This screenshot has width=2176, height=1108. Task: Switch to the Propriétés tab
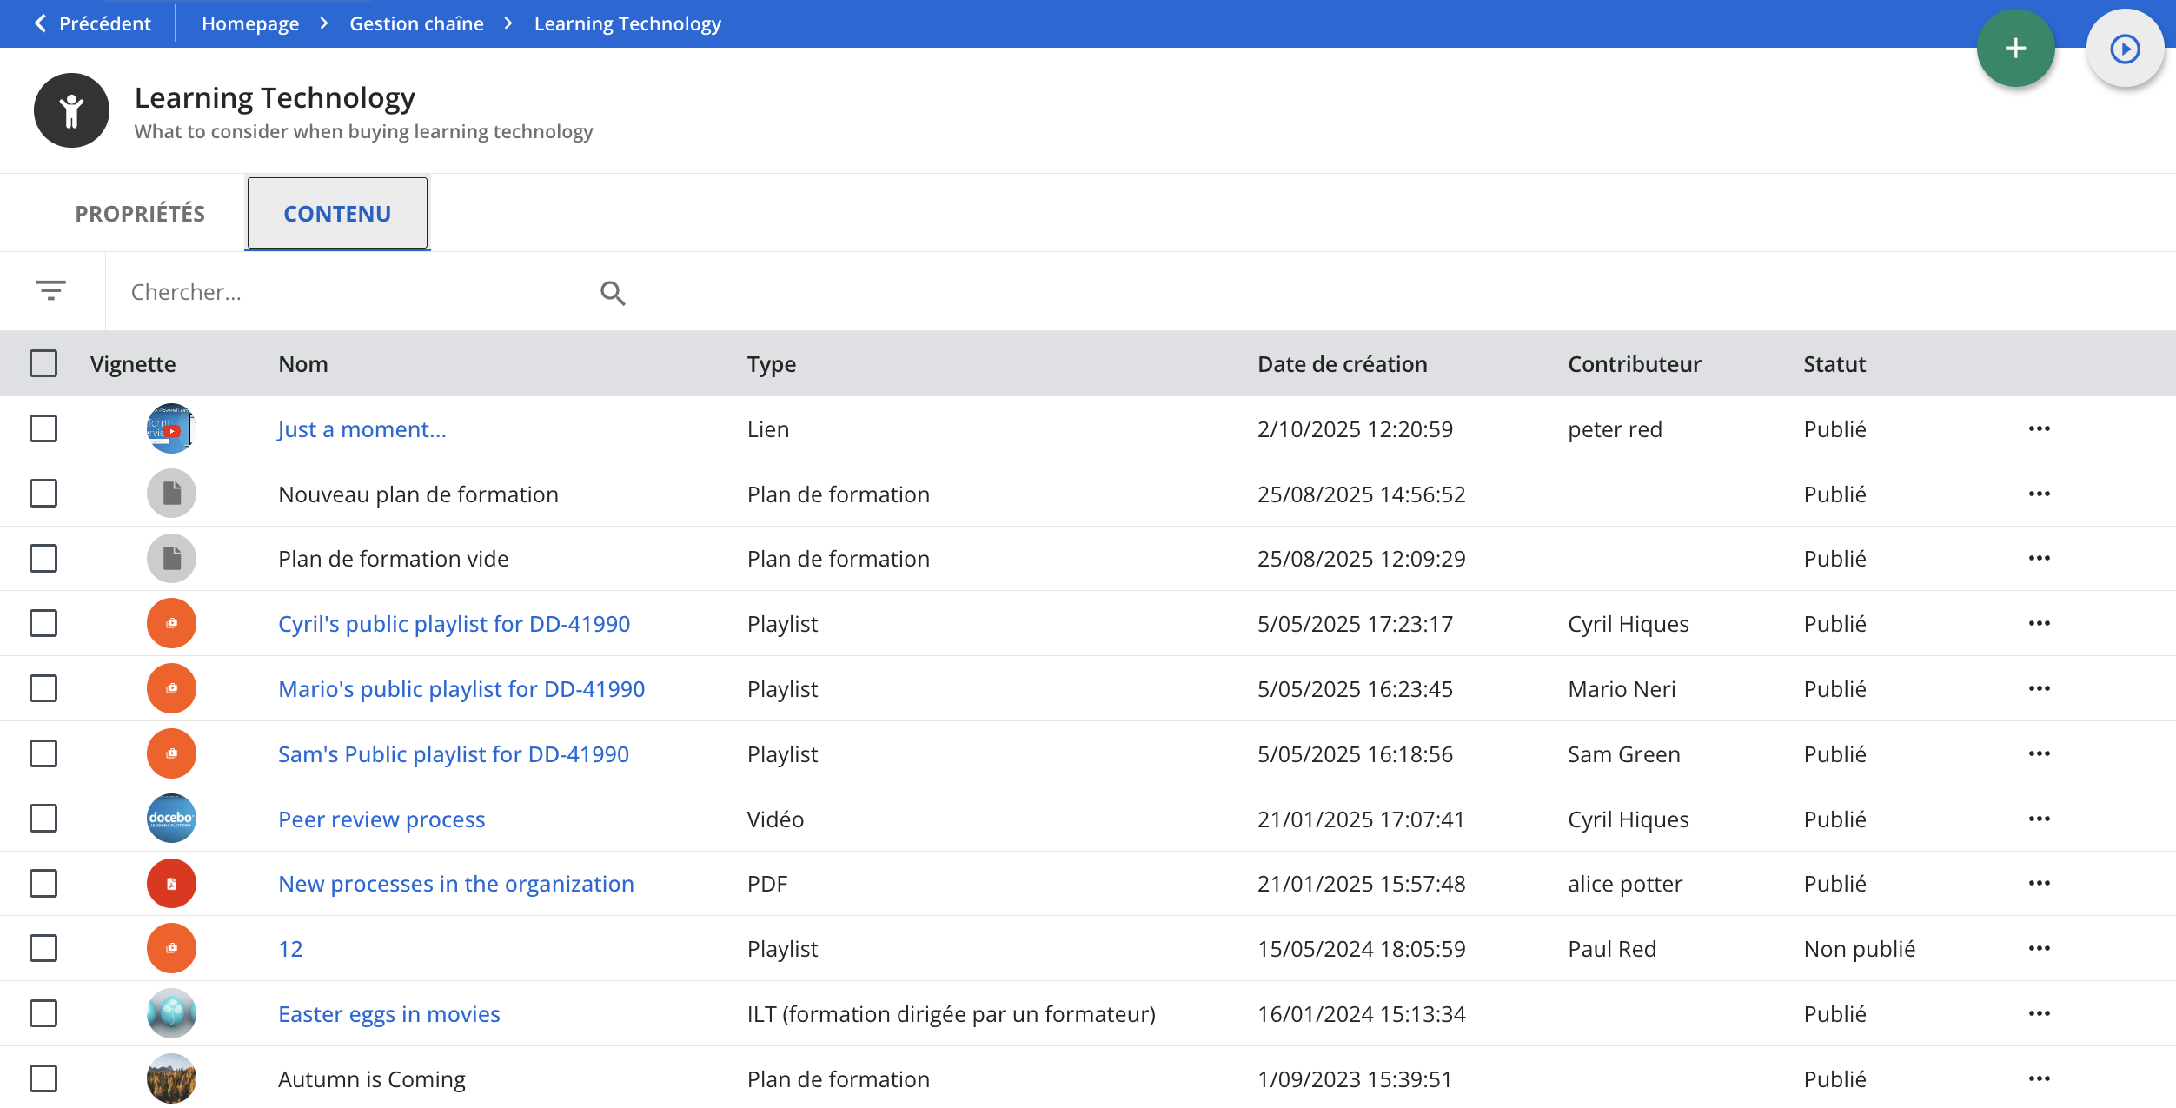coord(140,214)
